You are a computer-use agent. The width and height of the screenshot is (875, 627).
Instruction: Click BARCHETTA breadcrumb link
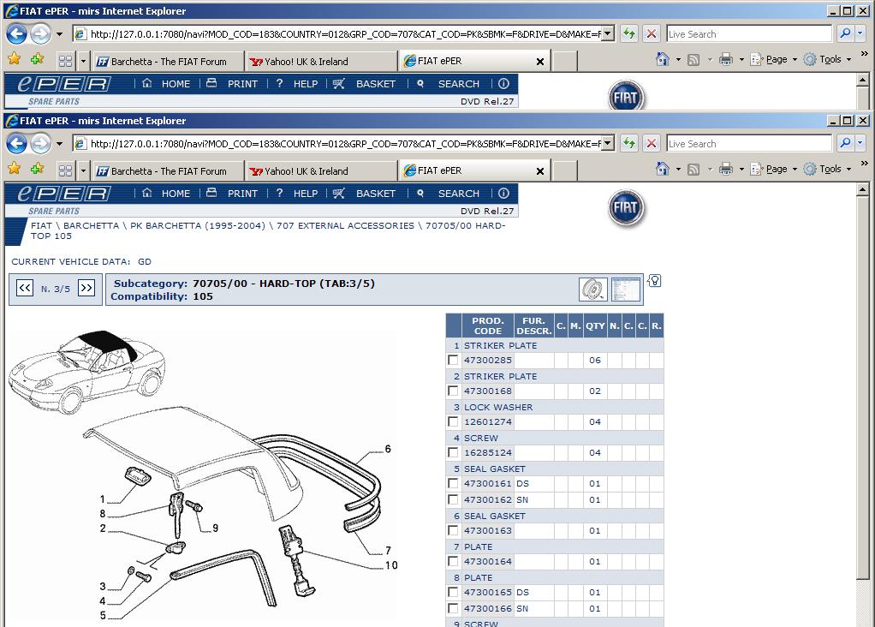click(x=91, y=225)
